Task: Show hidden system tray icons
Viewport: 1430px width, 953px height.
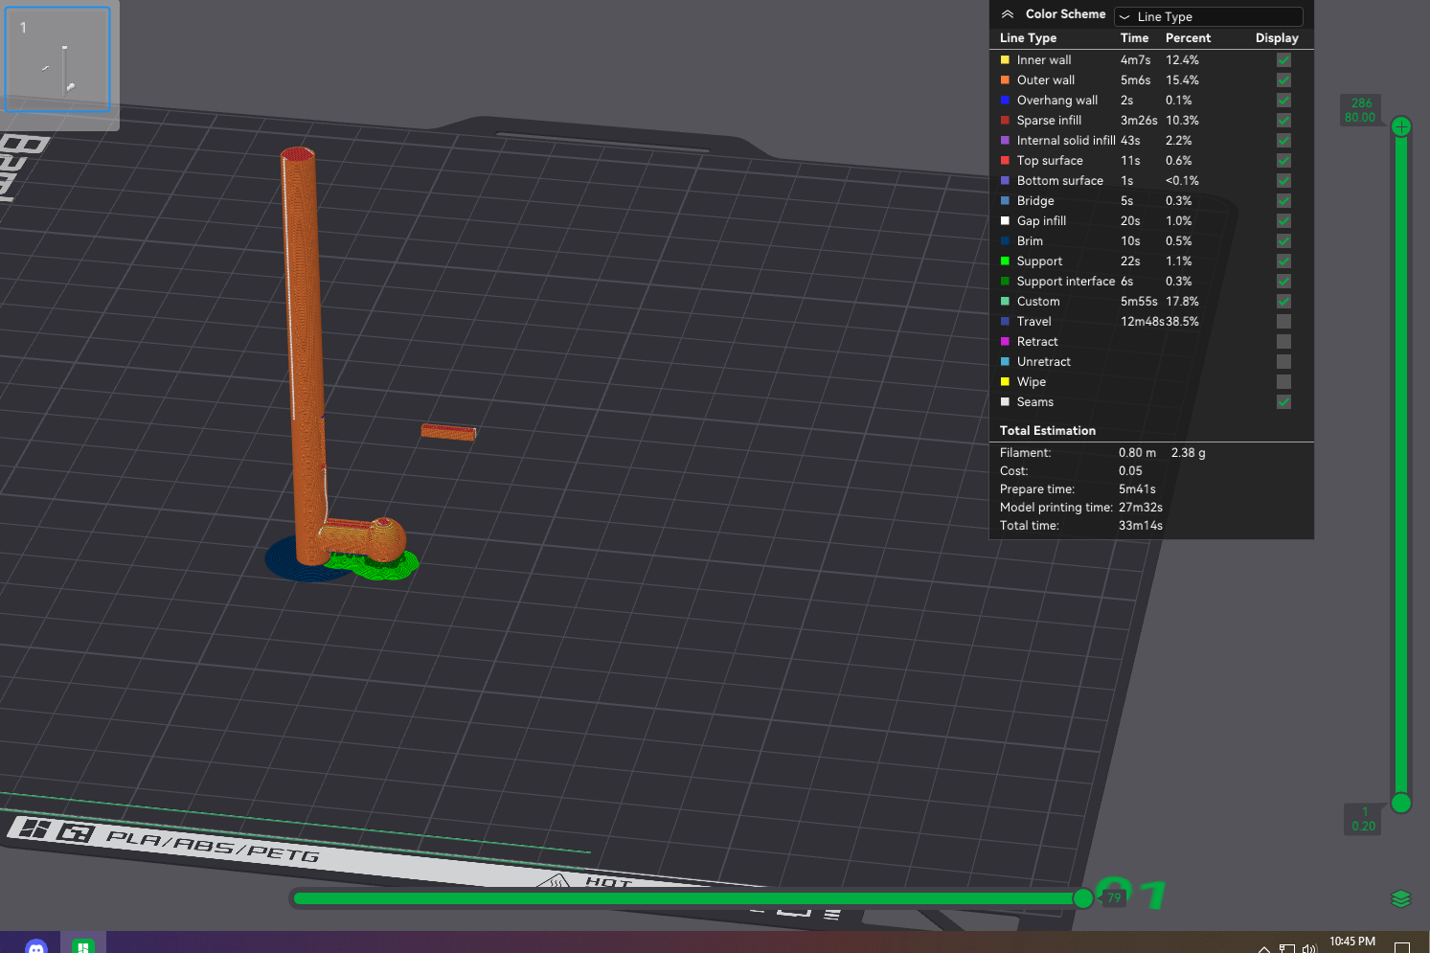Action: [1264, 948]
